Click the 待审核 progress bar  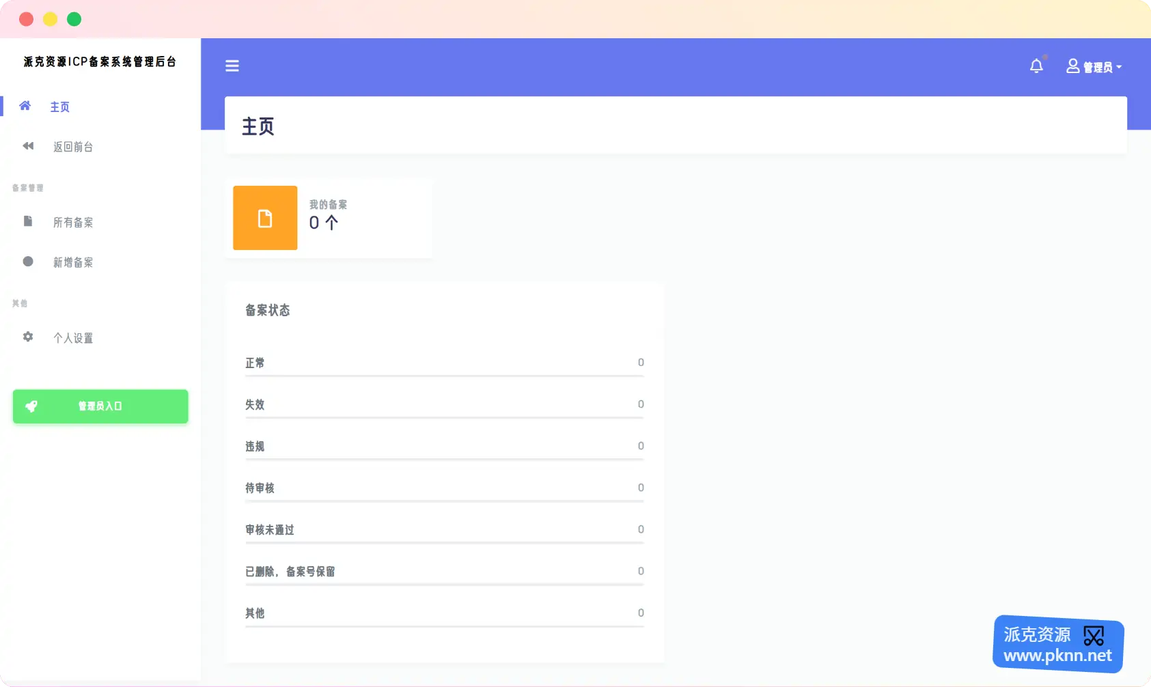point(445,501)
